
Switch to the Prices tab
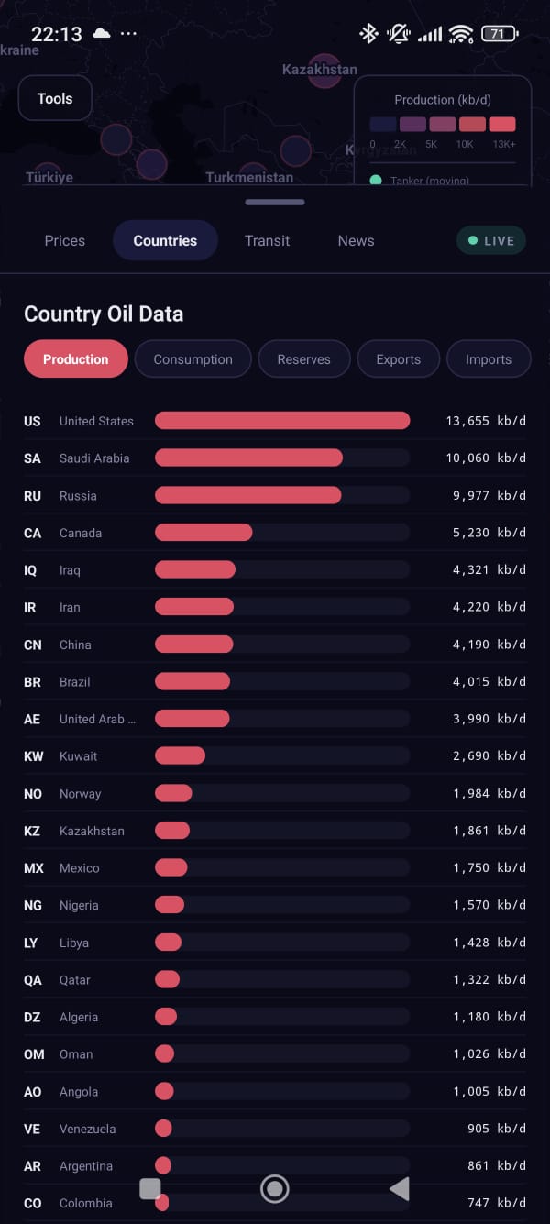[64, 240]
